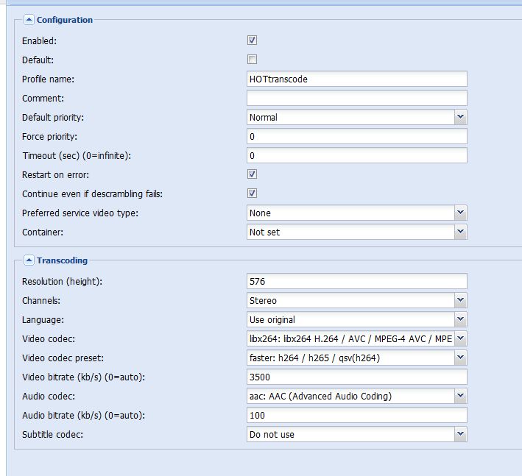Toggle Restart on error checkbox
This screenshot has width=522, height=476.
(x=252, y=174)
